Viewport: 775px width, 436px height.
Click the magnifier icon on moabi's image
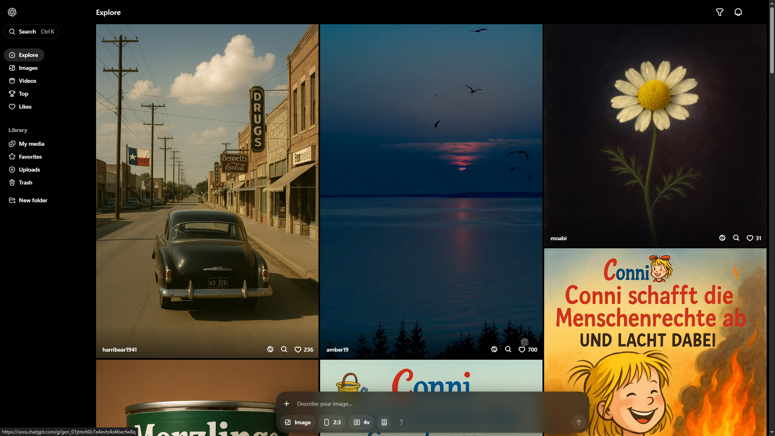736,238
